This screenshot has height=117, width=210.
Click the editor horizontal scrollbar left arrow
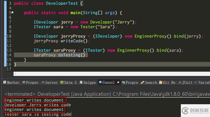pyautogui.click(x=15, y=74)
